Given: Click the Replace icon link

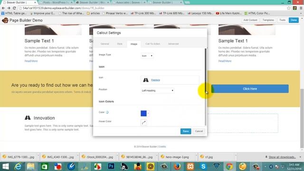Looking at the screenshot, I should pyautogui.click(x=155, y=80).
